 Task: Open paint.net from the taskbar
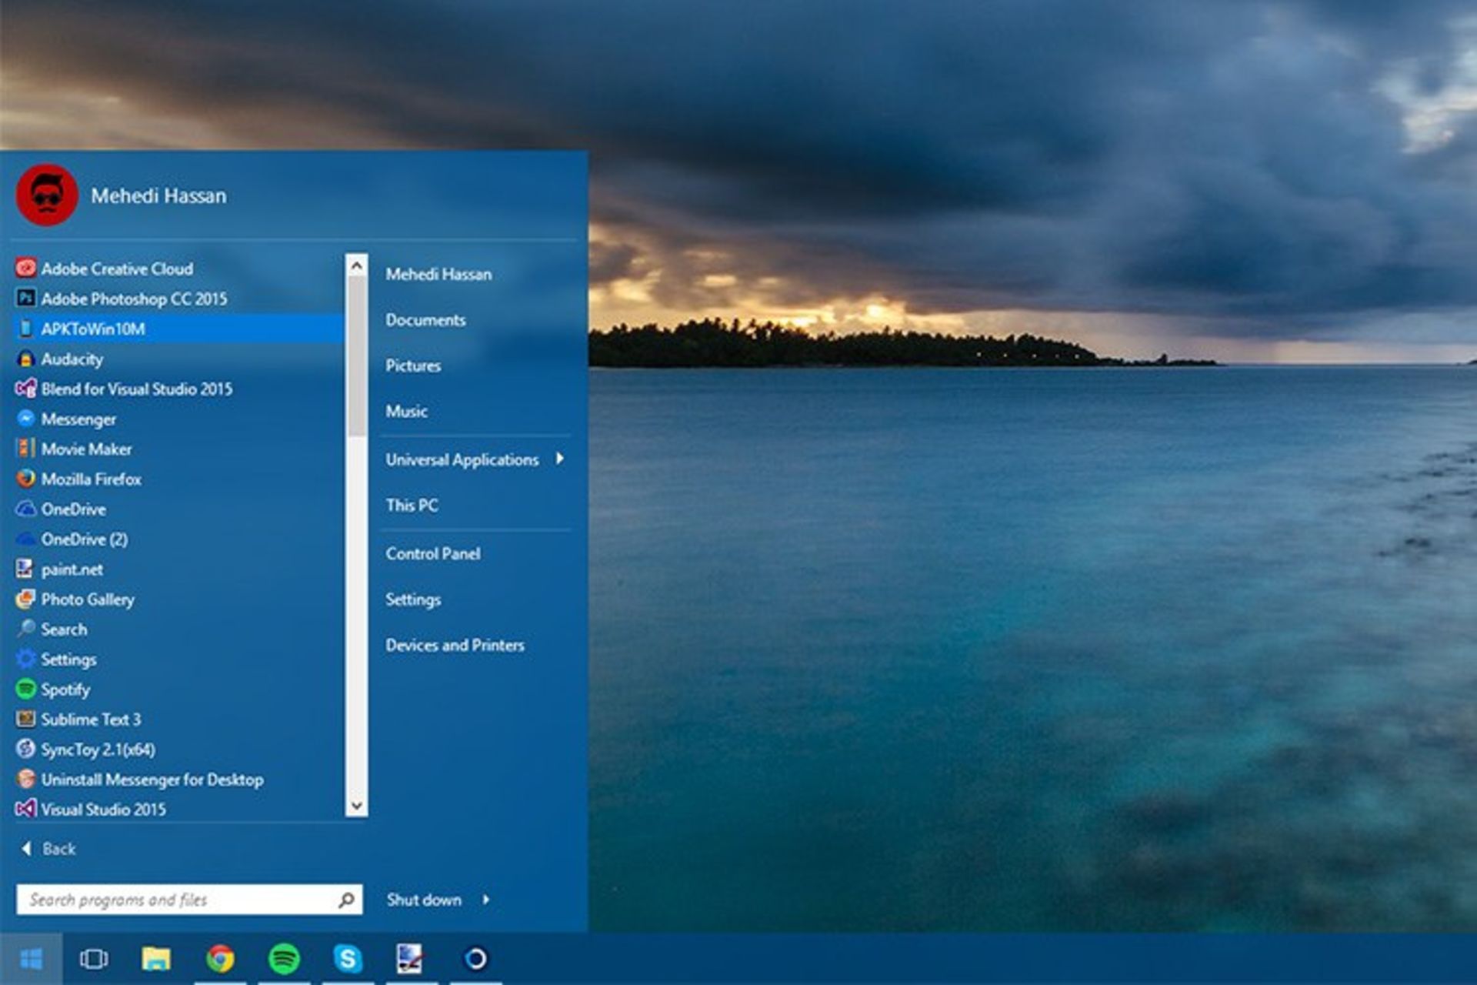coord(411,959)
